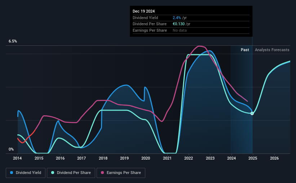The image size is (296, 183).
Task: Click the 0% y-axis label
Action: (11, 149)
